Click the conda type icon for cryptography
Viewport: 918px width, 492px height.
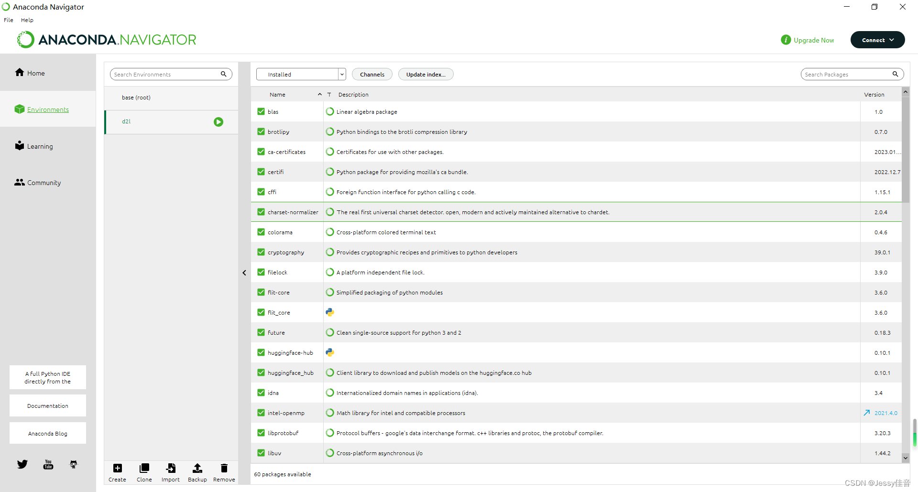tap(330, 252)
